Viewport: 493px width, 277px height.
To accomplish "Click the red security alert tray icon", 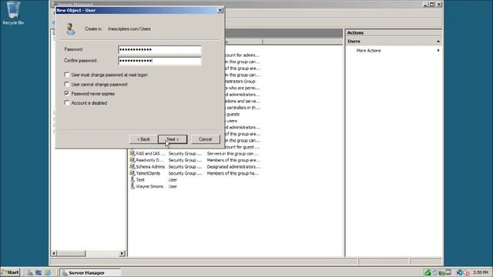I will 467,272.
